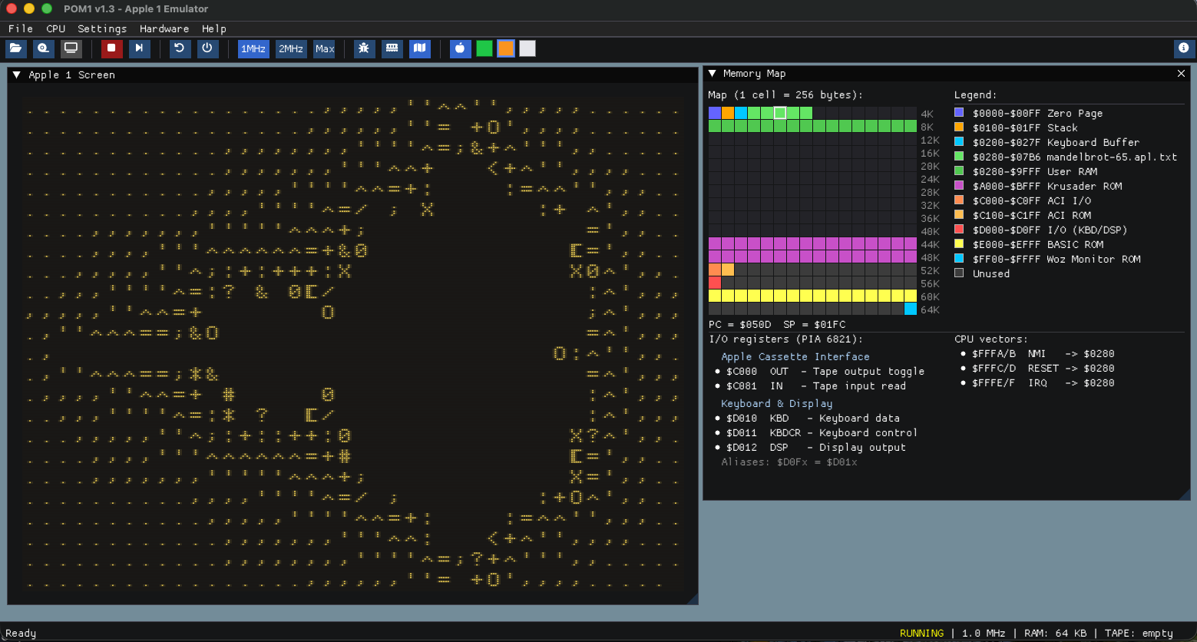Select the green screen color swatch
Image resolution: width=1197 pixels, height=642 pixels.
click(x=484, y=48)
